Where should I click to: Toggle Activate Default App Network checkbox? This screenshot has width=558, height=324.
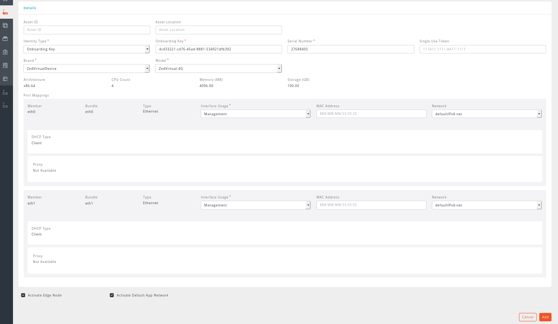click(x=112, y=295)
